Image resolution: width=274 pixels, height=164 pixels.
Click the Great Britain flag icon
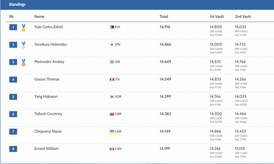coord(112,114)
